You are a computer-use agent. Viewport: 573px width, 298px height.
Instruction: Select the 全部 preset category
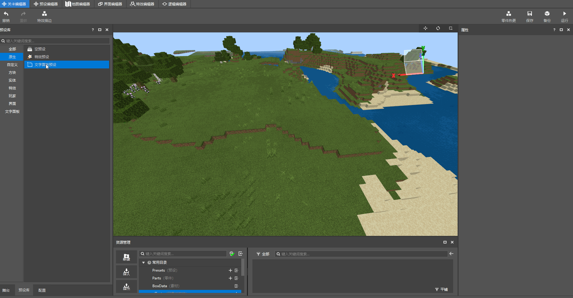click(12, 49)
